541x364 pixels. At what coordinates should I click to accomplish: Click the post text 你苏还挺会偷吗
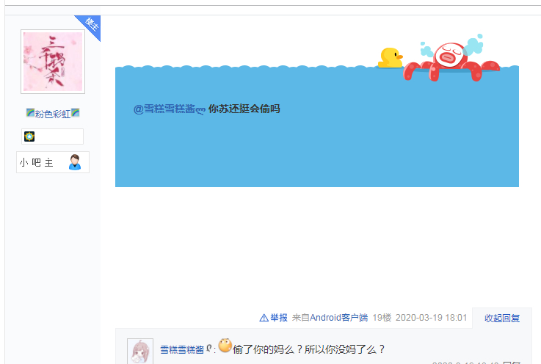pos(244,109)
